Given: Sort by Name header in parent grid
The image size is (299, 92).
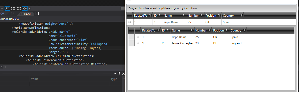Looking at the screenshot, I should [x=168, y=16].
